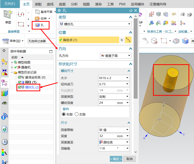Screen dimensions: 194x164
Task: Collapse the 形状和尺寸 section
Action: tap(130, 64)
